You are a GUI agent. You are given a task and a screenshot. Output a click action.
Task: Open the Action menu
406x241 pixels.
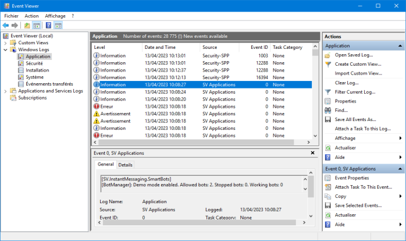(31, 16)
